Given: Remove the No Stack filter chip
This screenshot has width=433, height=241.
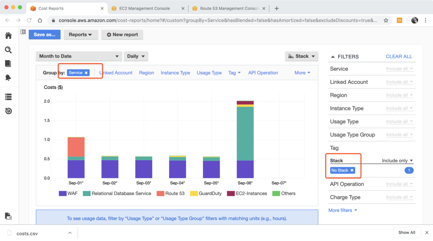Looking at the screenshot, I should point(352,170).
